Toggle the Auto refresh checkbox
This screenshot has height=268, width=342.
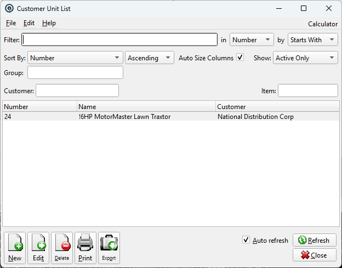[x=246, y=240]
